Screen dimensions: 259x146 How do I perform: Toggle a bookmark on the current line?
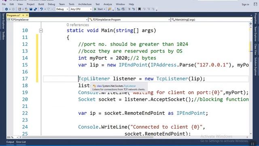pyautogui.click(x=140, y=9)
